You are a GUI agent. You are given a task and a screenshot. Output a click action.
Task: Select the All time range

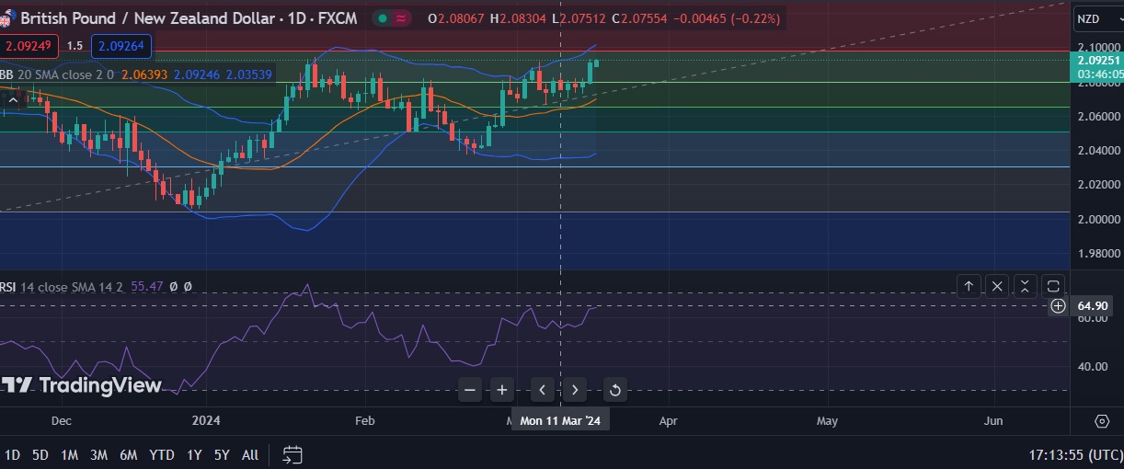(250, 454)
